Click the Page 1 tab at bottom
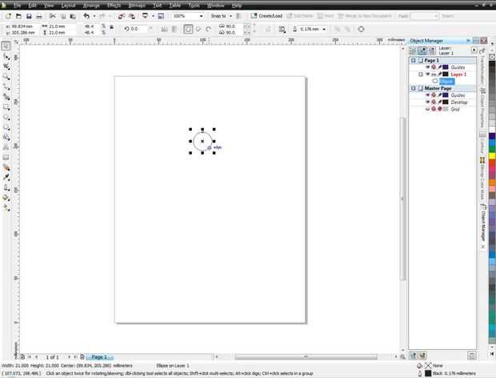Viewport: 496px width, 378px height. click(x=99, y=357)
